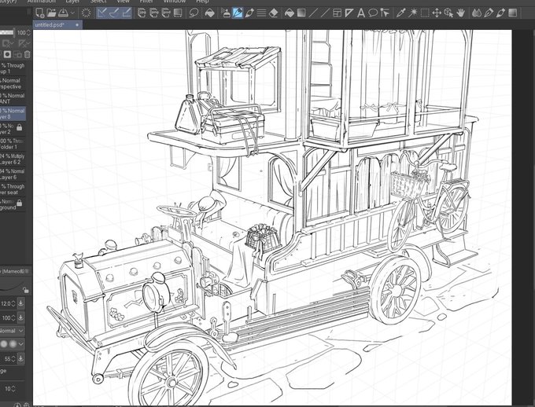The width and height of the screenshot is (535, 407).
Task: Select the highlighted Layer 8 row
Action: [x=13, y=113]
